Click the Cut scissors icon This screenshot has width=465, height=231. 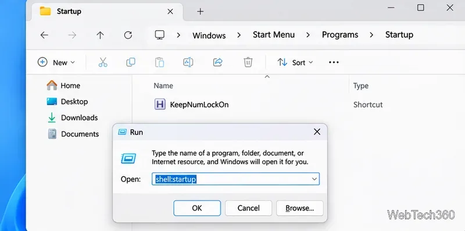tap(103, 62)
